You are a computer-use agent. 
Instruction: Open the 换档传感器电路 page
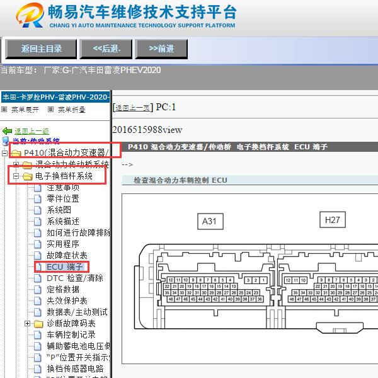[75, 369]
